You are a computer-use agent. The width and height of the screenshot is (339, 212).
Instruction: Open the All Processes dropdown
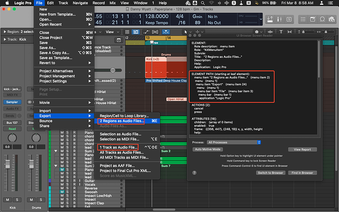click(x=234, y=142)
